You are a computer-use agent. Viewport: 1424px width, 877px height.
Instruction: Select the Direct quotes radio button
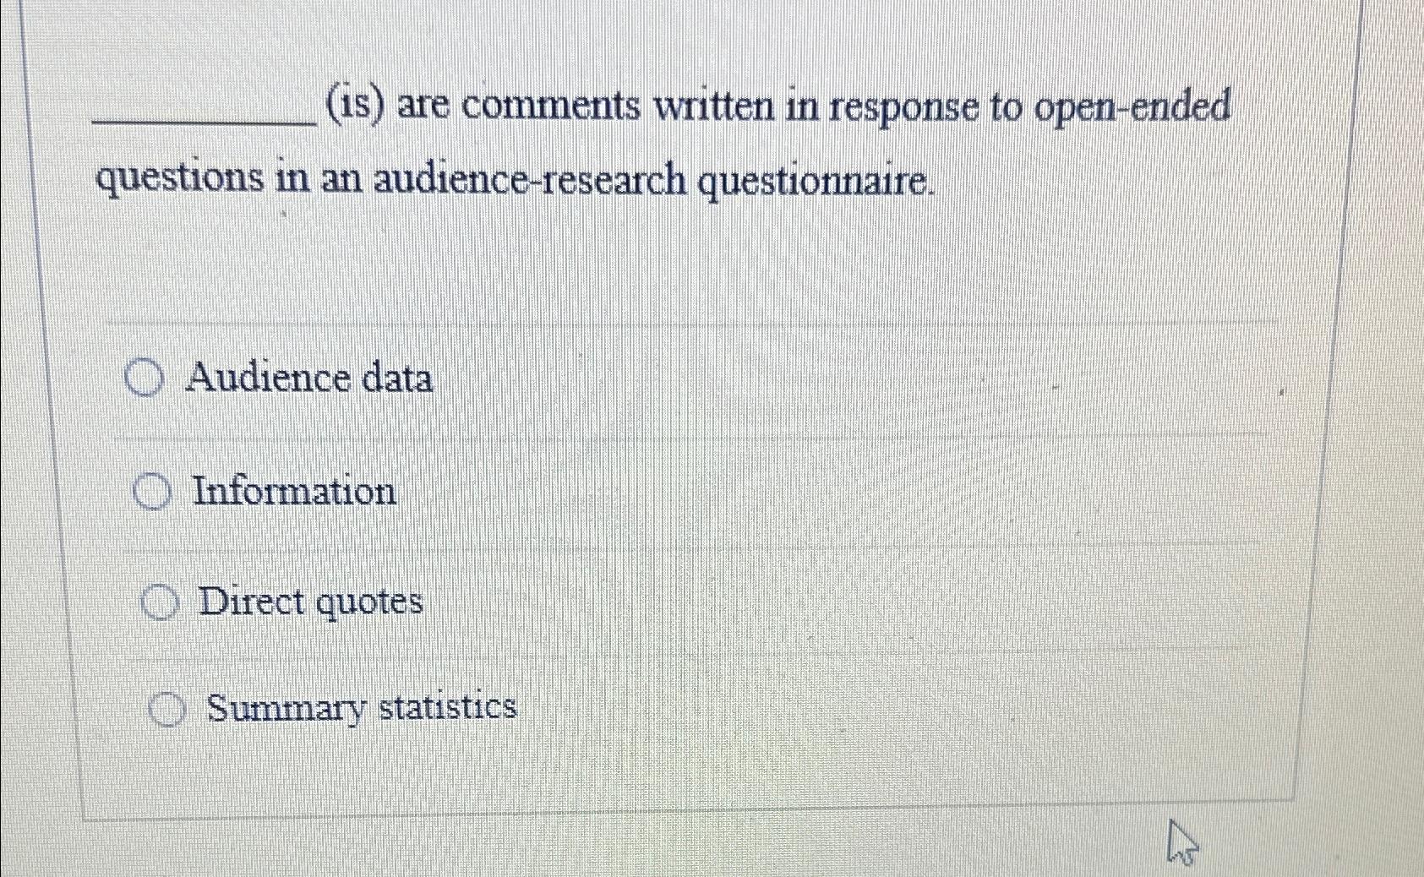[x=159, y=602]
